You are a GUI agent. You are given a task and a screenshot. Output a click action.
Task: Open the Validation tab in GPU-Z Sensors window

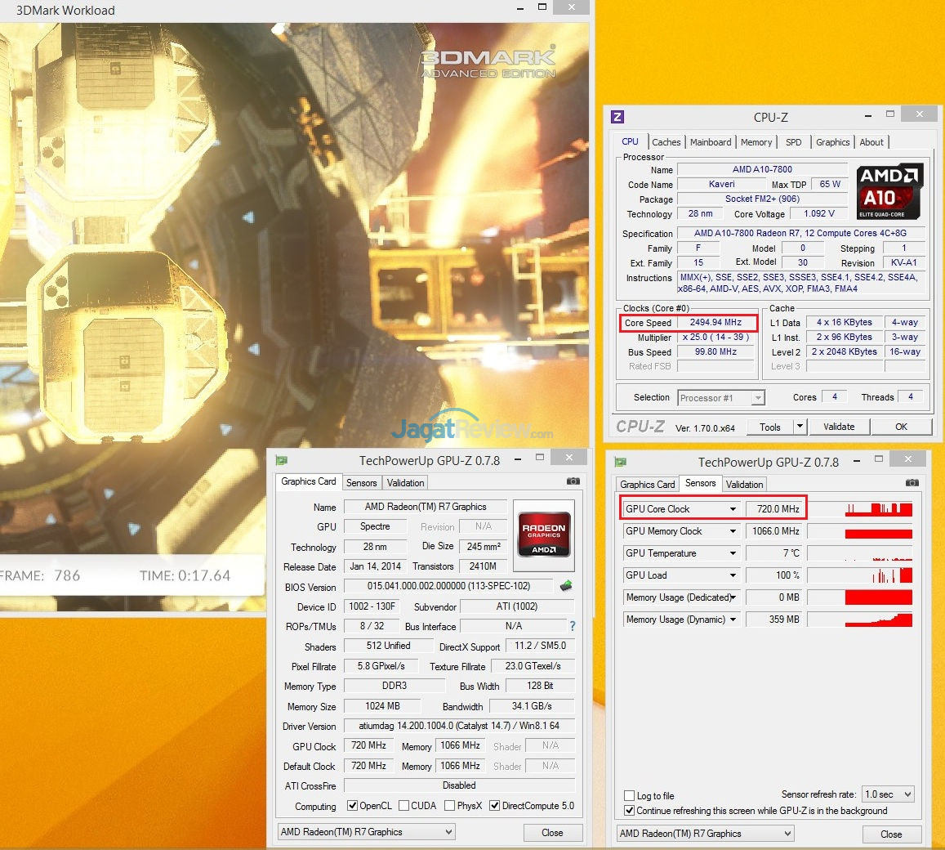[x=744, y=484]
